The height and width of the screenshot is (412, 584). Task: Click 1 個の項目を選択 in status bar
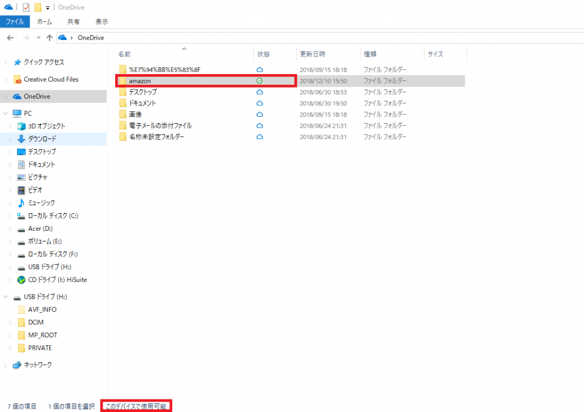[71, 406]
